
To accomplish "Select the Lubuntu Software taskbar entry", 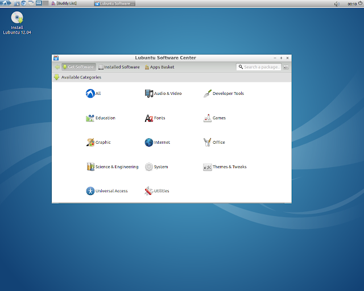I will [x=115, y=3].
